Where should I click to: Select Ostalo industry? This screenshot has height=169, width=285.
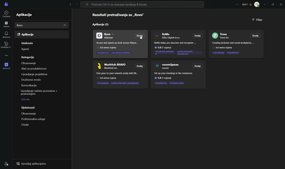click(x=25, y=125)
